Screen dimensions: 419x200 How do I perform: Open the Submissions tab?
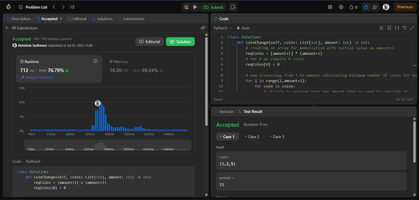(131, 19)
